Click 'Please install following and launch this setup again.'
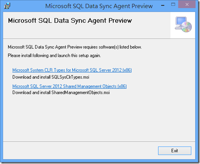 tap(54, 55)
